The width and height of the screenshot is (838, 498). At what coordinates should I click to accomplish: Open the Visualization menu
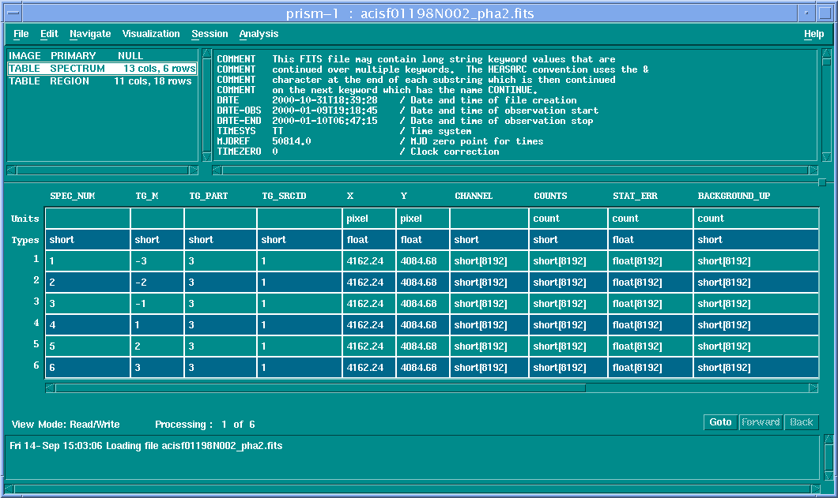151,34
